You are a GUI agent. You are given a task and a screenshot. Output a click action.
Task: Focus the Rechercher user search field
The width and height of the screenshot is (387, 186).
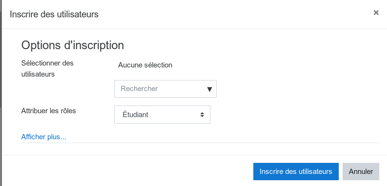tap(166, 89)
